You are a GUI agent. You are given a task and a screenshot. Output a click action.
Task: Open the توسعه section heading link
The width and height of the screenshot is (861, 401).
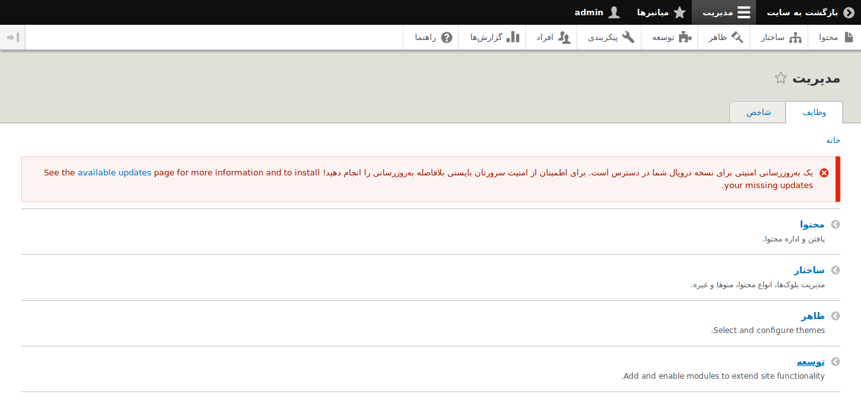pyautogui.click(x=811, y=362)
